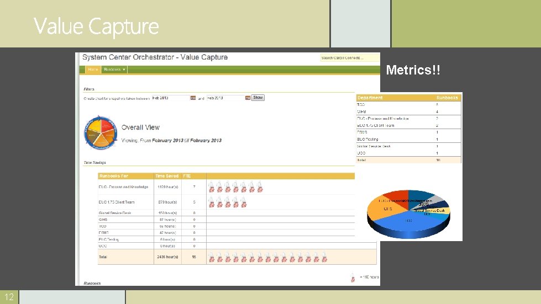Click the yellow Global Service Desk pie slice
The height and width of the screenshot is (304, 541).
438,210
